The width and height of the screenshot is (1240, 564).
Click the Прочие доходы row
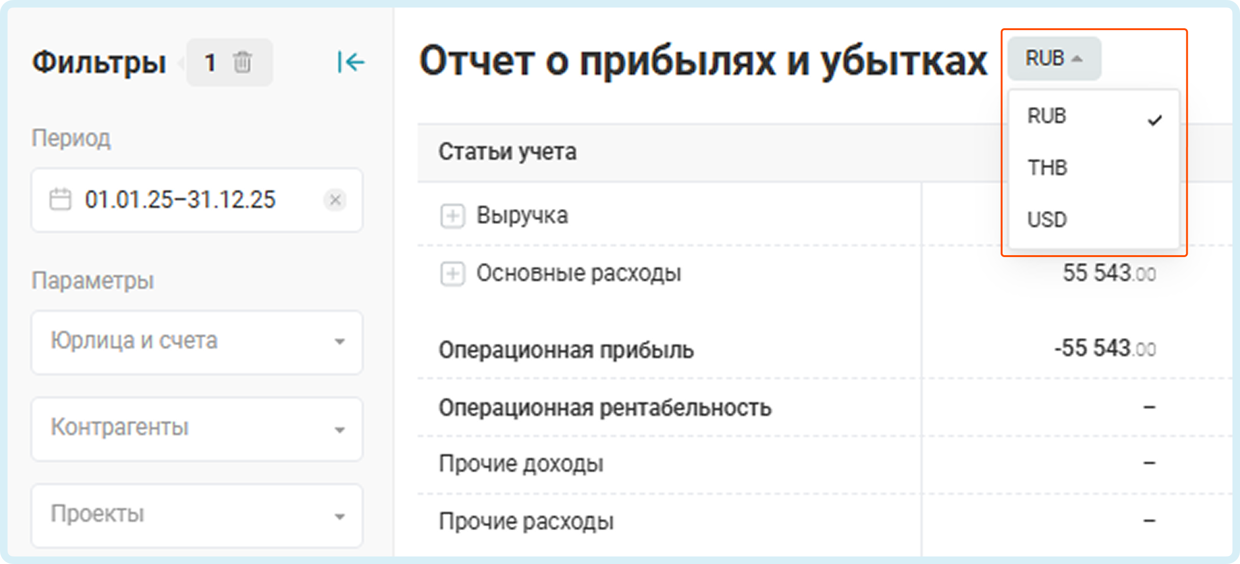click(521, 464)
